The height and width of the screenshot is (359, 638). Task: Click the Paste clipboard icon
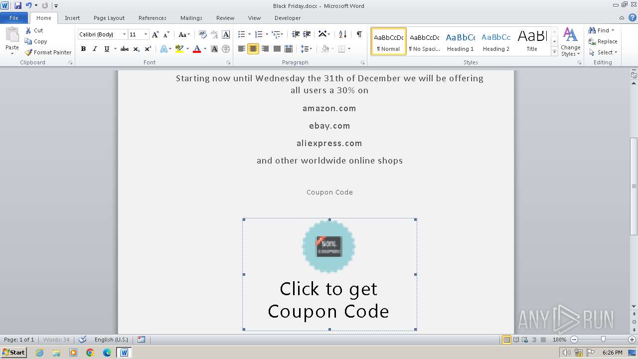(x=12, y=36)
